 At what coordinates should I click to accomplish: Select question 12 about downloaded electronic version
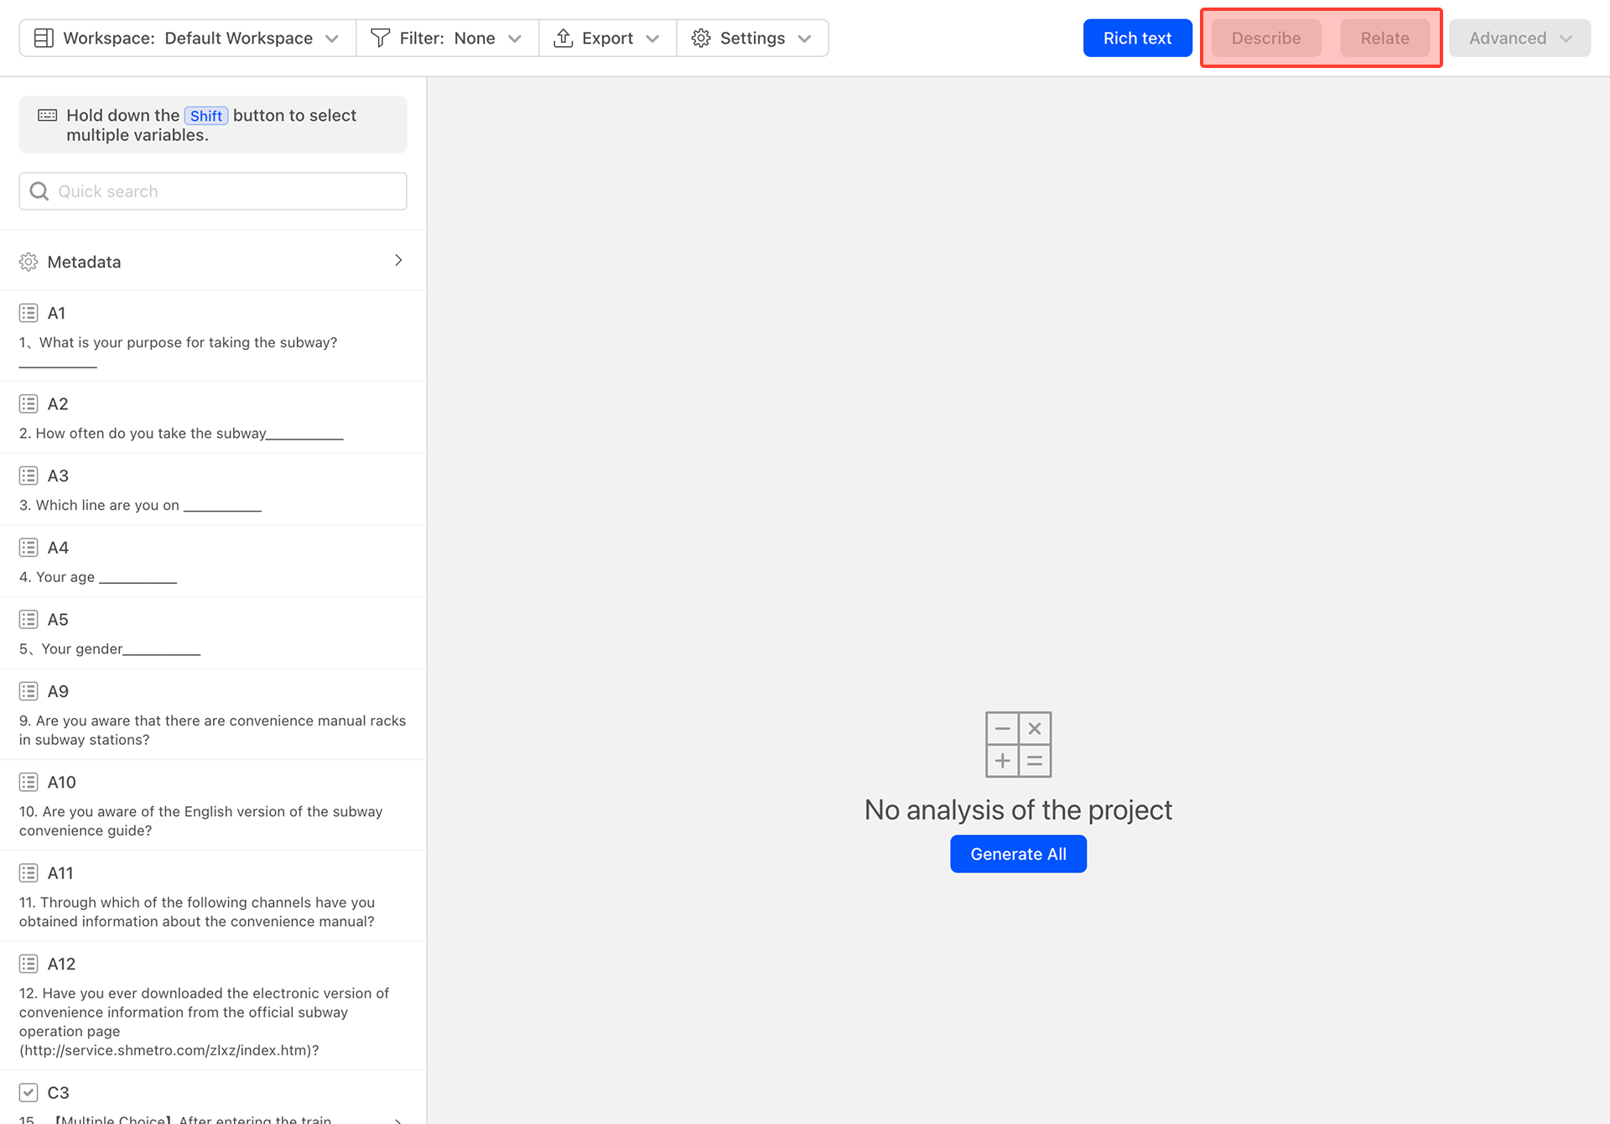[213, 1006]
